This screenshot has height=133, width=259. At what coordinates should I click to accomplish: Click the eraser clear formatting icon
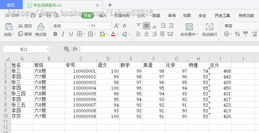tap(125, 34)
